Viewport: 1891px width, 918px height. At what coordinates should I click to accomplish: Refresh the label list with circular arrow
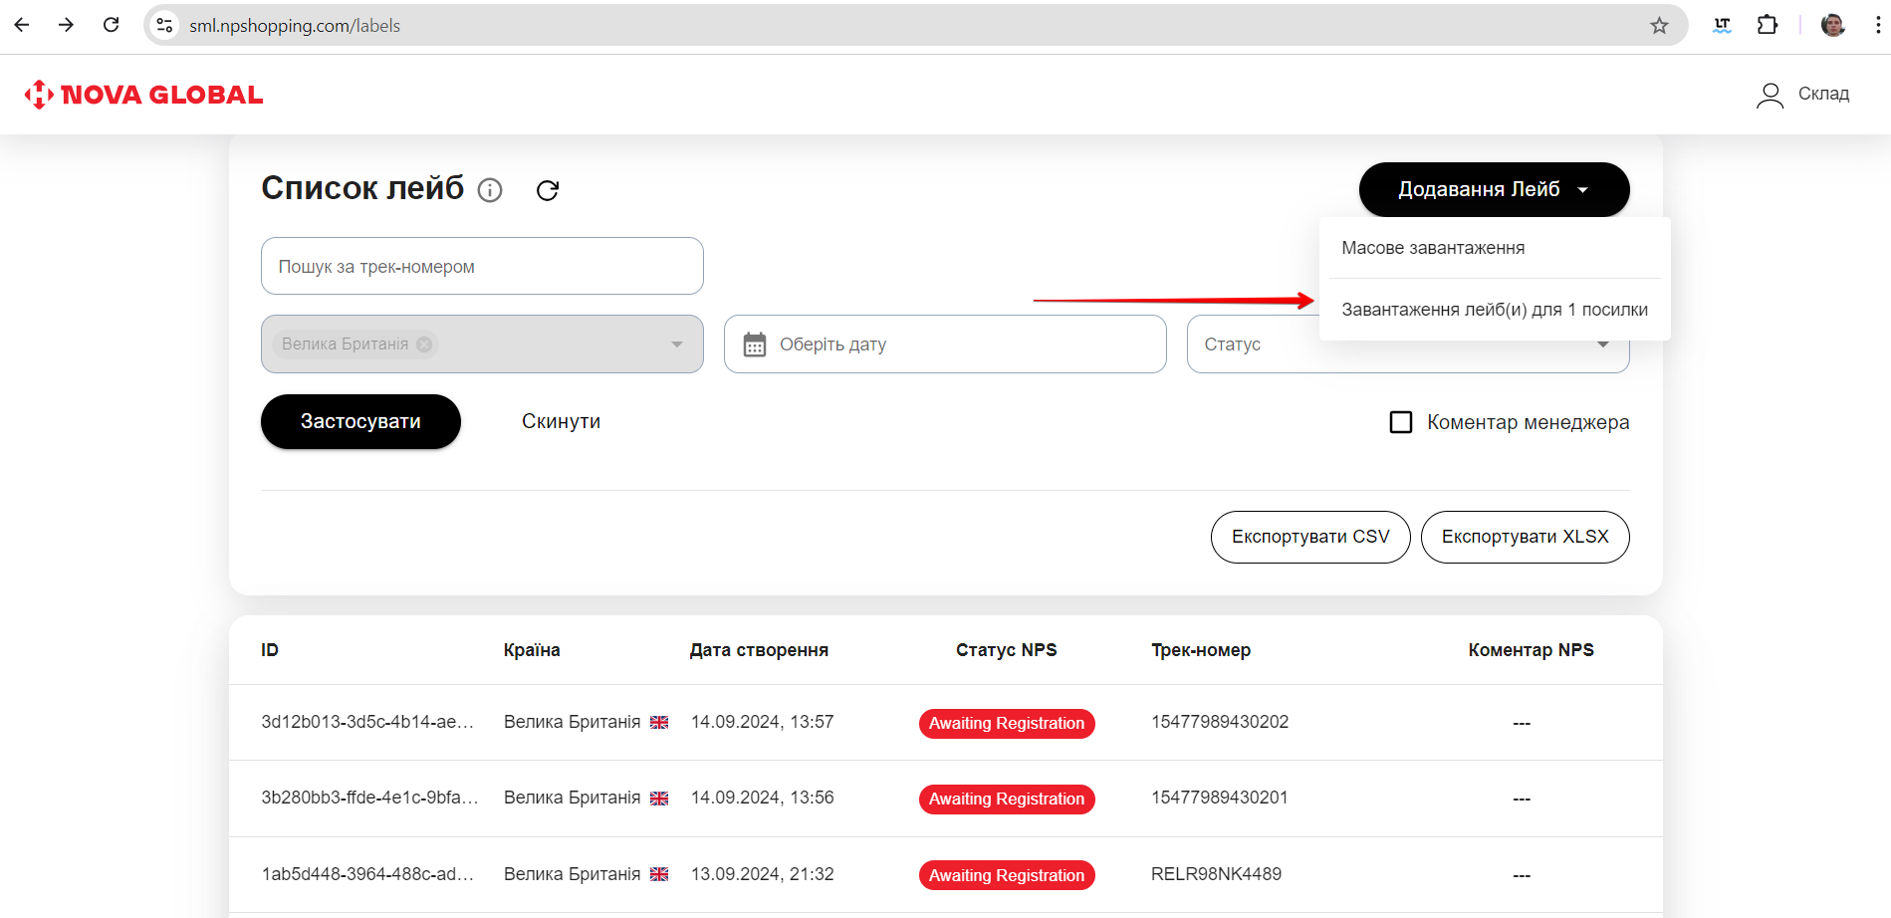pos(548,190)
